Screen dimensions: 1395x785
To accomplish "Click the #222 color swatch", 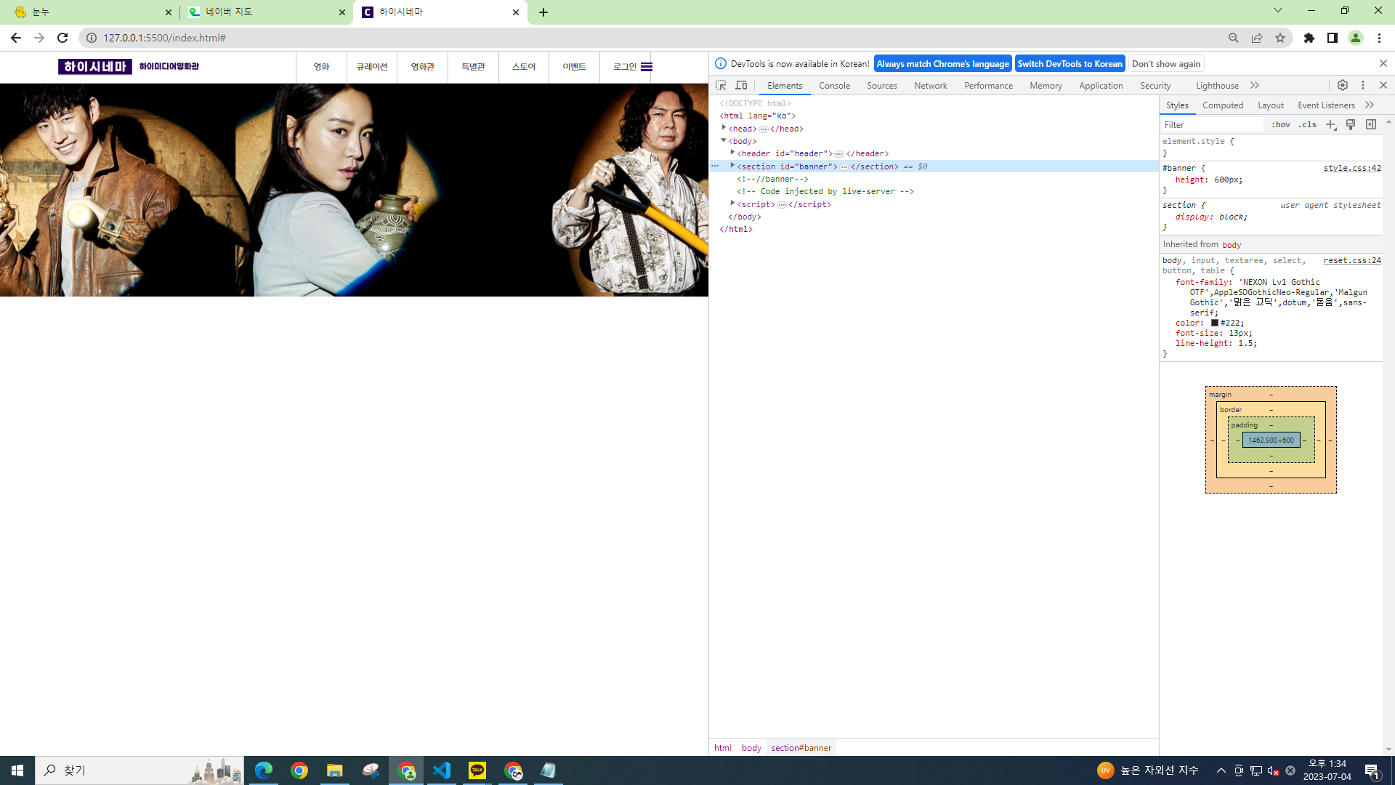I will [x=1214, y=323].
